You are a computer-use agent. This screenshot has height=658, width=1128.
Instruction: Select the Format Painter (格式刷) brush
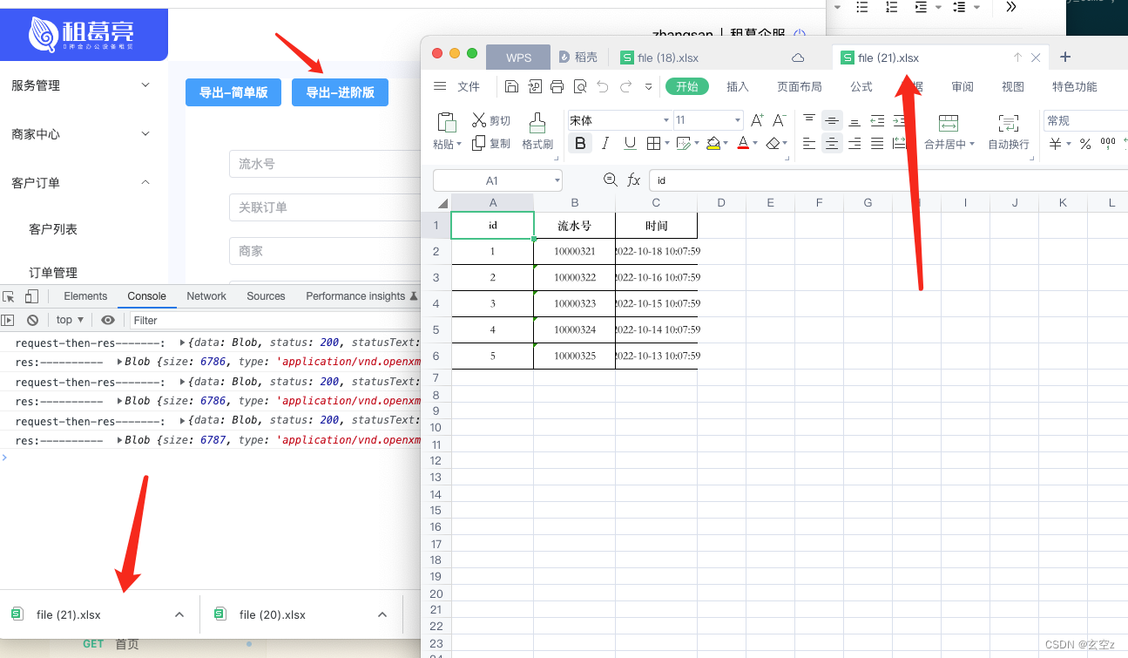537,131
